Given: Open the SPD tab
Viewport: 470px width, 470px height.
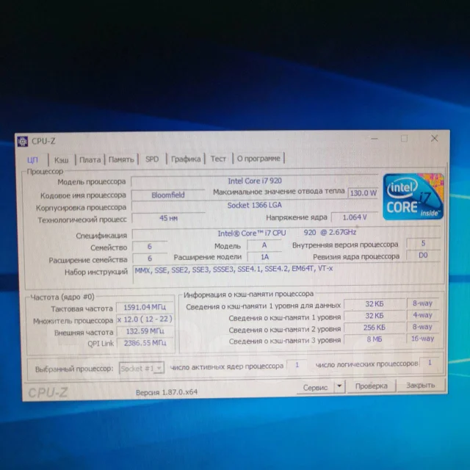Looking at the screenshot, I should point(152,159).
